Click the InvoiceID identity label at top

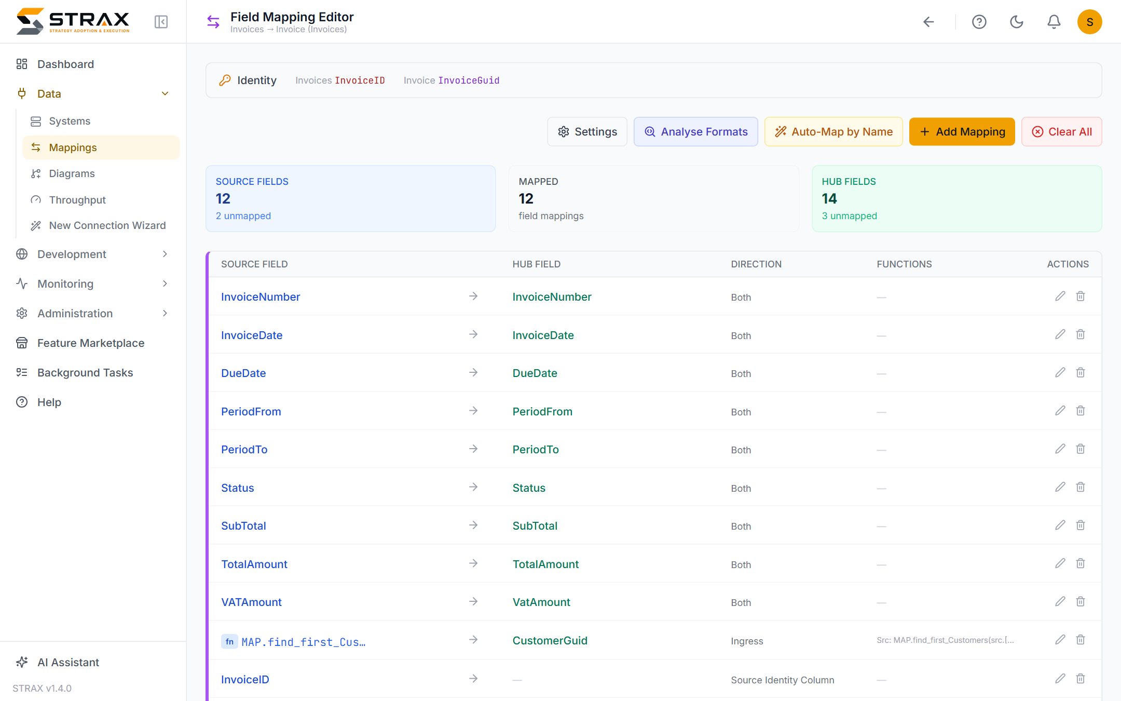(x=360, y=80)
